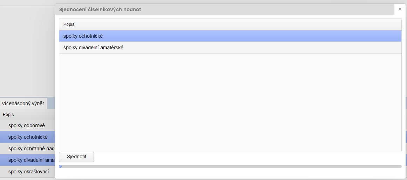Click the Sjednotit button
The width and height of the screenshot is (407, 180).
click(76, 157)
